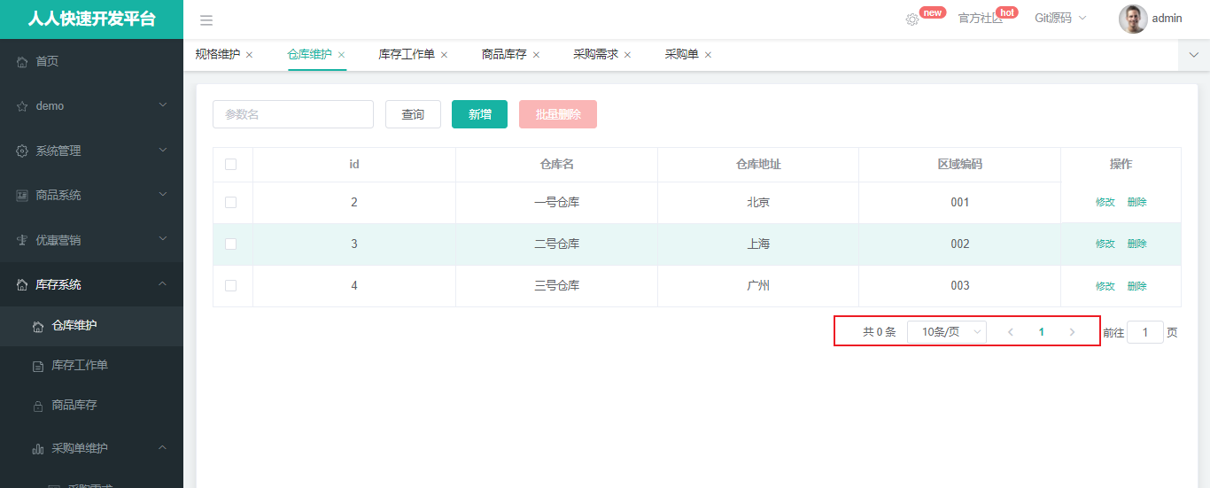
Task: Click the admin avatar picture
Action: 1133,19
